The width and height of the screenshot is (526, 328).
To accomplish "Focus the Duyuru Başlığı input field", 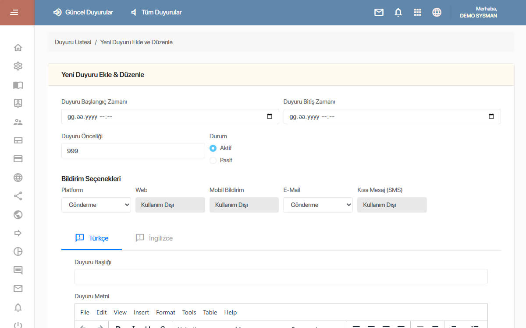I will (x=281, y=276).
